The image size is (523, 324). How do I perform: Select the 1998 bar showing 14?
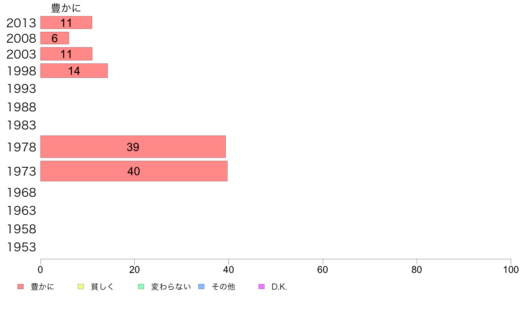74,71
